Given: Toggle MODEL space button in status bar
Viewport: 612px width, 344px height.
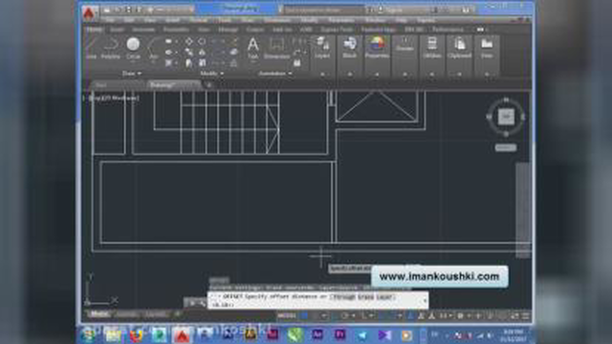Looking at the screenshot, I should tap(287, 315).
